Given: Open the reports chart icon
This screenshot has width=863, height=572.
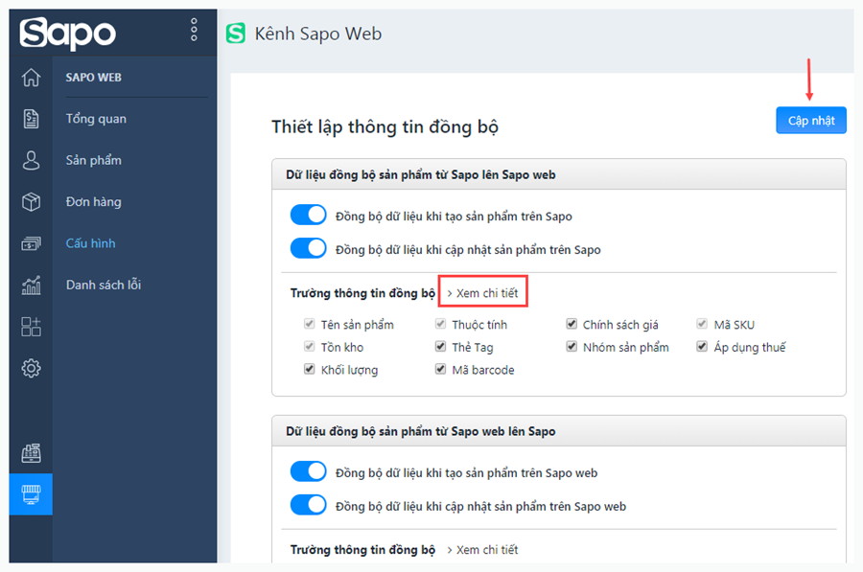Looking at the screenshot, I should (31, 285).
